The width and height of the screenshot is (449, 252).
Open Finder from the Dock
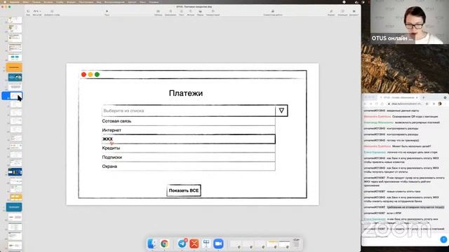152,244
